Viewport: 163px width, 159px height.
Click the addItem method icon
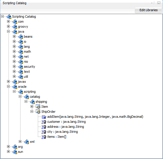44,117
